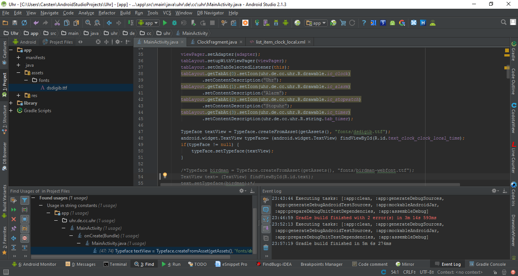Toggle Group by Method in Find panel
Screen dimensions: 518x276
pos(25,238)
